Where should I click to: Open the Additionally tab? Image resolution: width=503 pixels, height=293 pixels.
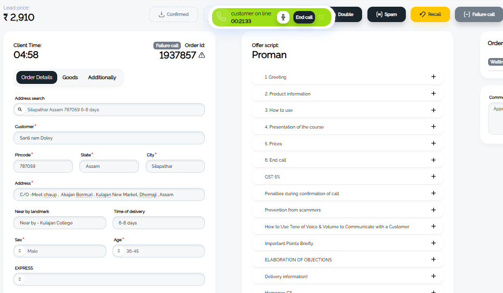point(102,77)
